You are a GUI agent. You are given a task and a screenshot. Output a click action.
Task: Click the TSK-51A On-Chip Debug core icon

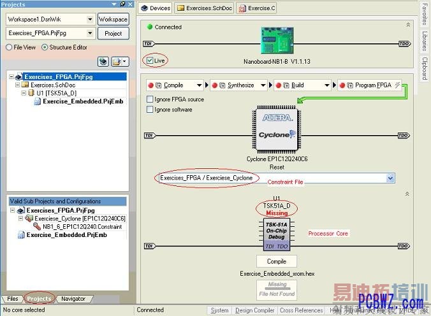tap(277, 234)
